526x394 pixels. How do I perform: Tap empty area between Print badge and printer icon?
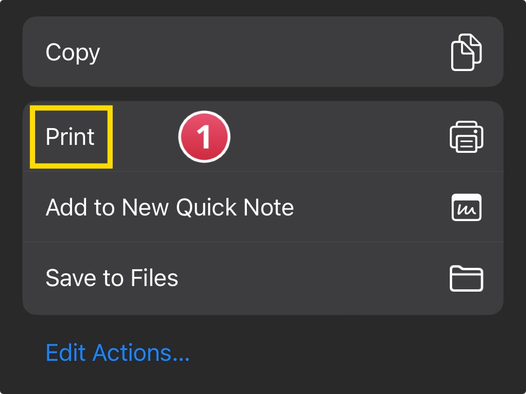pos(339,137)
